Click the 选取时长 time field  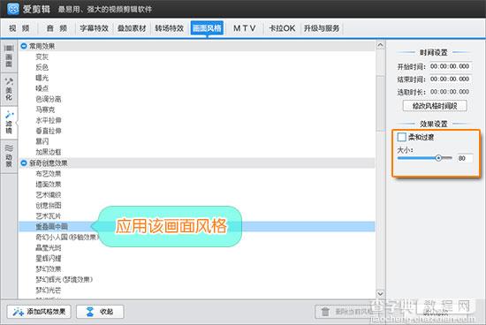pos(450,92)
